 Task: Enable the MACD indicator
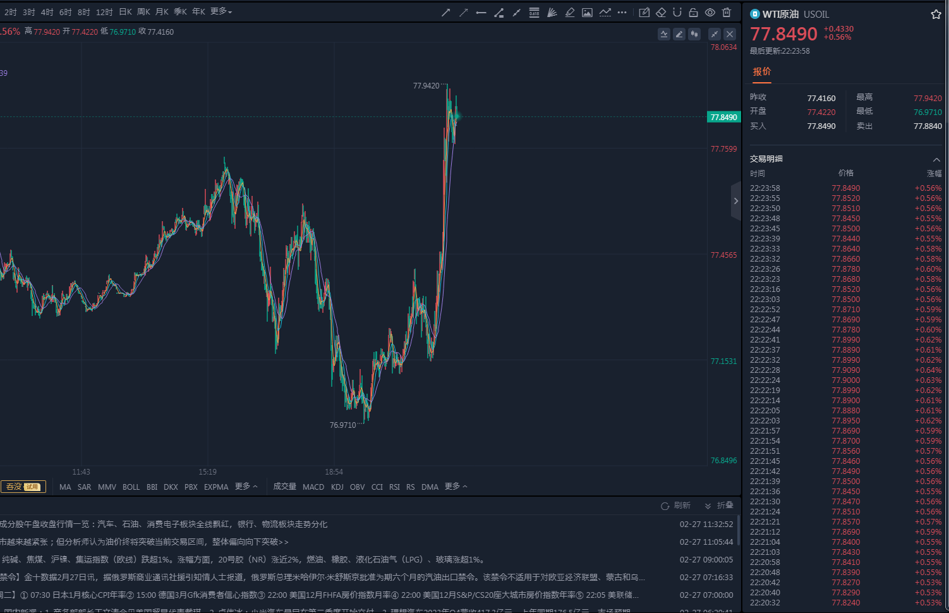pos(313,487)
